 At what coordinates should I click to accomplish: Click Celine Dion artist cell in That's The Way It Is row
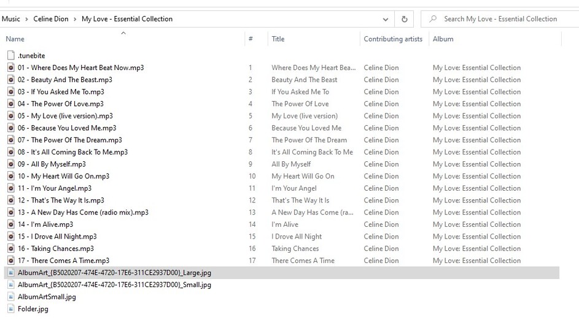tap(381, 201)
